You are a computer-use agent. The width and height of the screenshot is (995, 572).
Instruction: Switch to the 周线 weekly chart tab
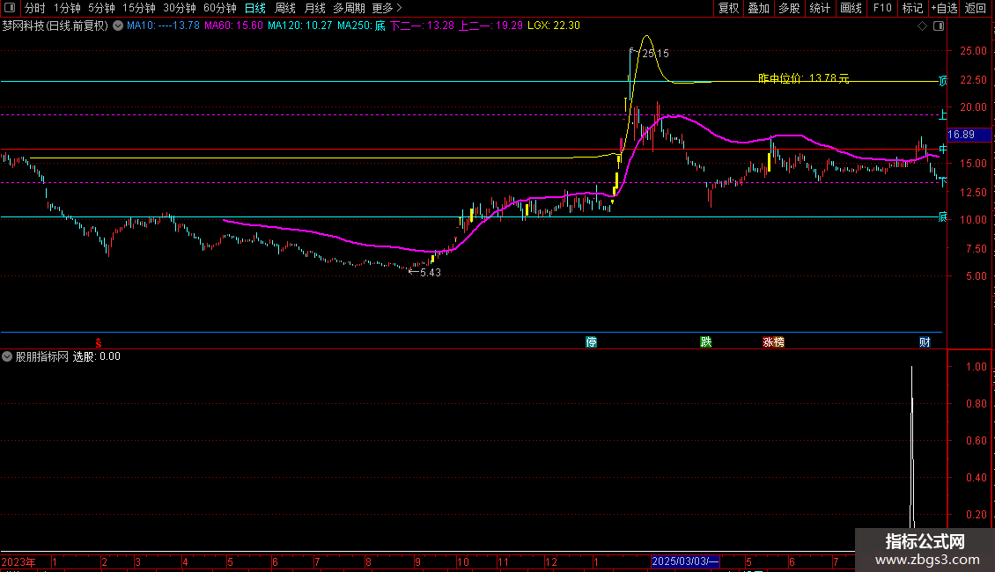pyautogui.click(x=285, y=8)
